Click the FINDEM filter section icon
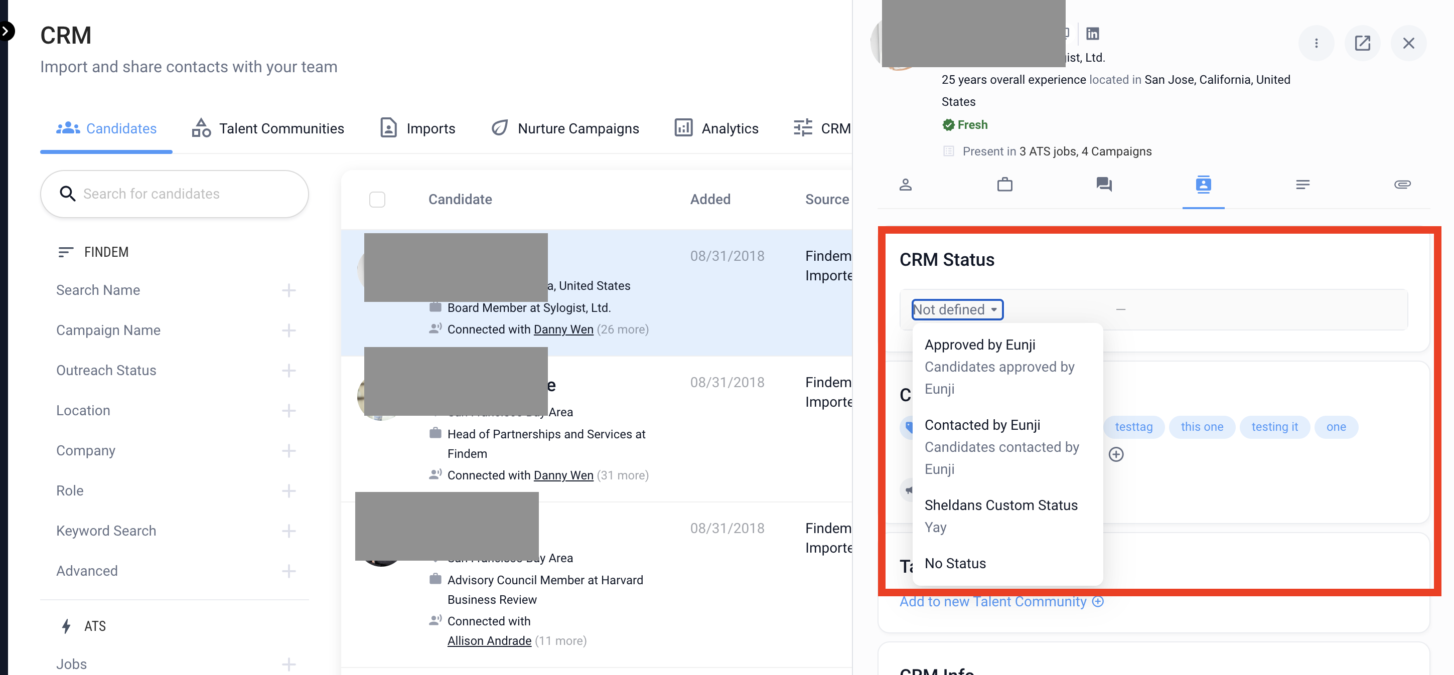This screenshot has height=675, width=1454. pyautogui.click(x=65, y=252)
